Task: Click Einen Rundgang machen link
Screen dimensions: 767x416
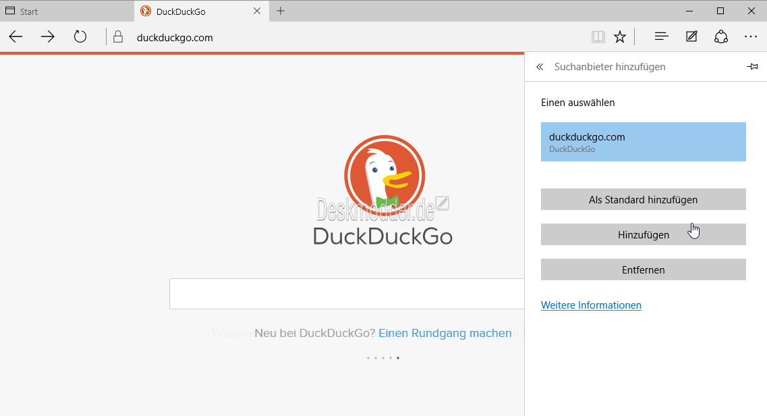Action: coord(445,334)
